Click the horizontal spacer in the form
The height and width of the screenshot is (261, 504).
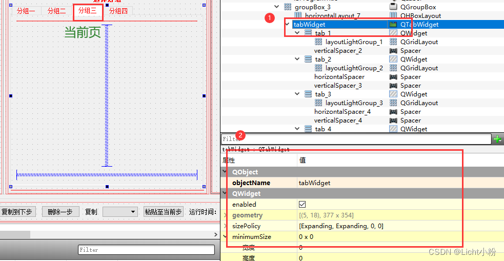click(107, 175)
